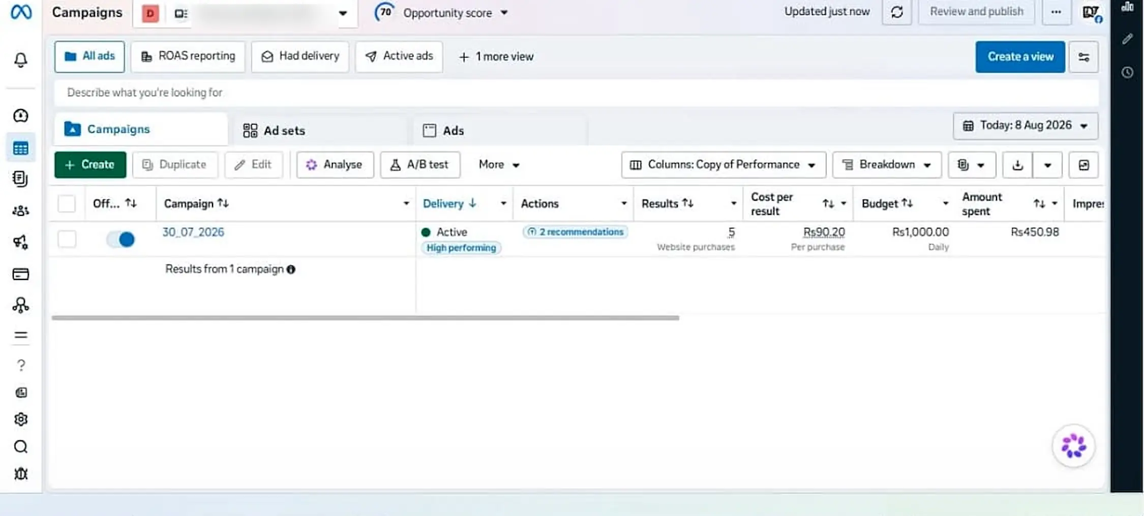Open Columns: Copy of Performance dropdown

coord(724,165)
